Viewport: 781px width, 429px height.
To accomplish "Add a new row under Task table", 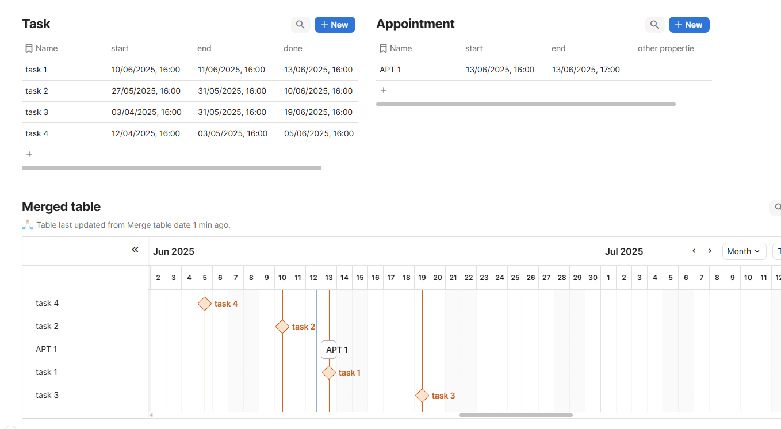I will coord(29,154).
